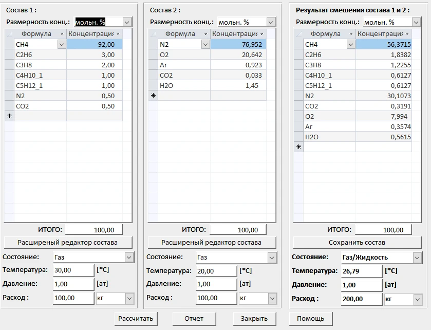
Task: Click the Рассчитать button
Action: tap(136, 318)
